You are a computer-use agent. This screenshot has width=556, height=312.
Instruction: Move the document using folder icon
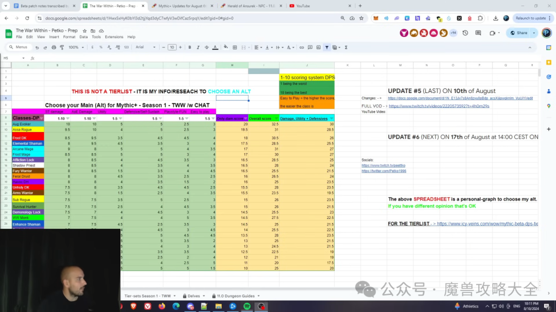93,31
